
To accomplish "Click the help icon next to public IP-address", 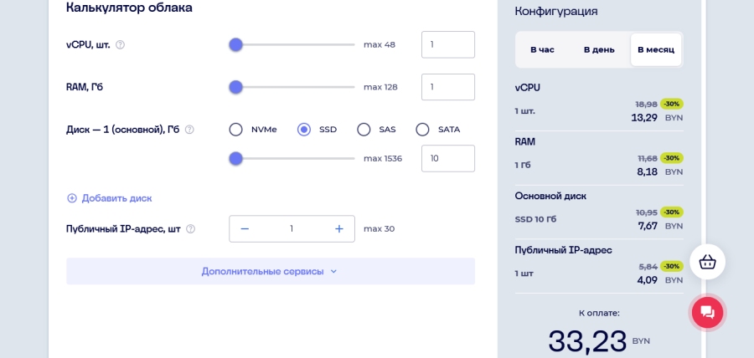I will [x=190, y=228].
